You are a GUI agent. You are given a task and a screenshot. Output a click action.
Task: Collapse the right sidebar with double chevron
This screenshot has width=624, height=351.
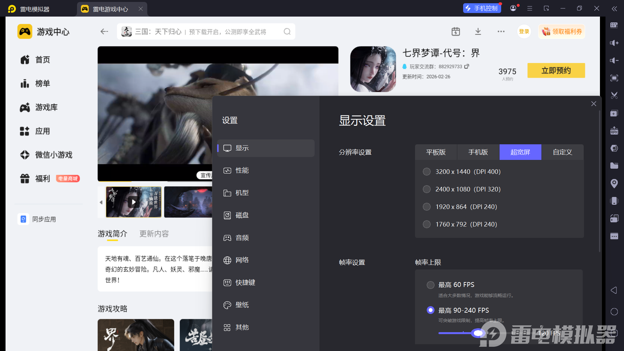point(614,9)
